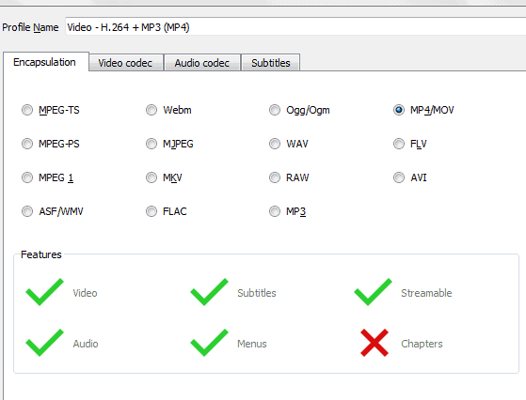The image size is (526, 400).
Task: Switch to the Video codec tab
Action: (126, 63)
